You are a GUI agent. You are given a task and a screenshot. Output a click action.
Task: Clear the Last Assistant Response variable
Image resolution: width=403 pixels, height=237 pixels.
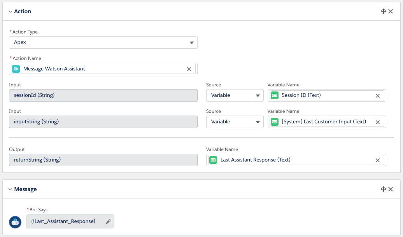coord(377,160)
